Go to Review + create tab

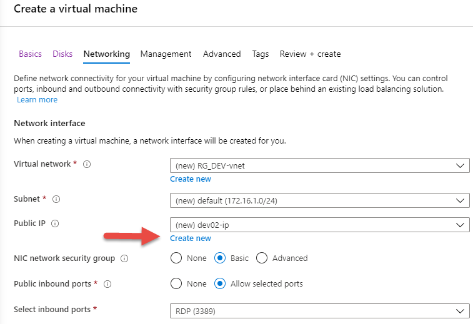pos(310,54)
